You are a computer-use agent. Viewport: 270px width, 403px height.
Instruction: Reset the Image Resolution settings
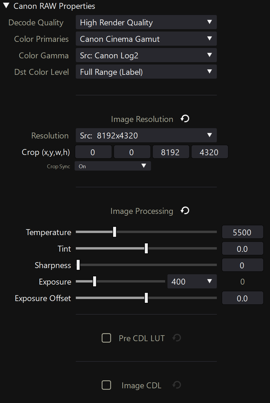tap(185, 119)
